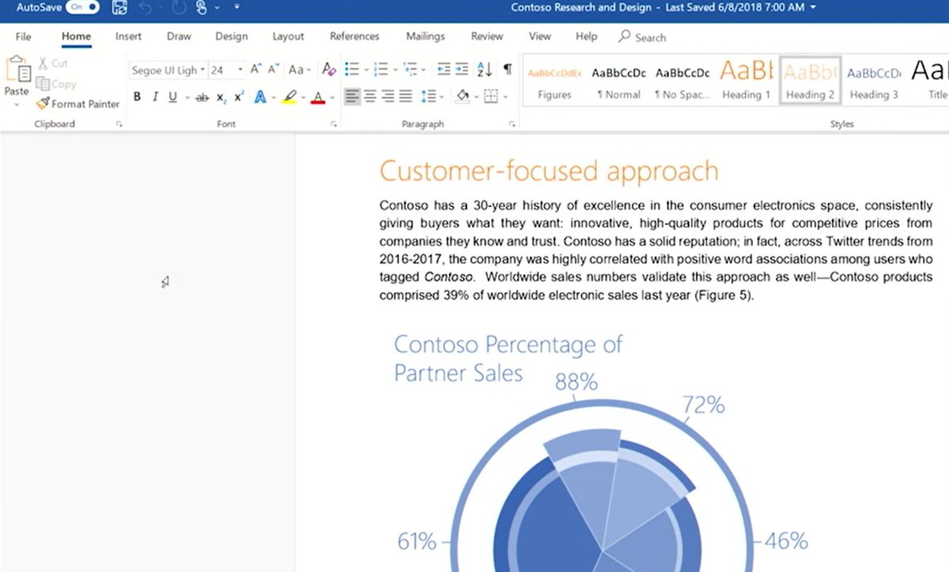Open the font size dropdown
Screen dimensions: 949x572
240,70
